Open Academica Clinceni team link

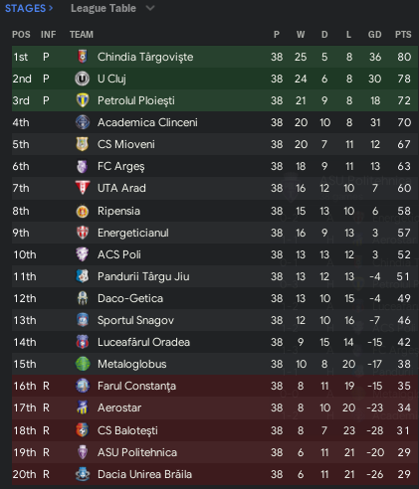[x=147, y=122]
